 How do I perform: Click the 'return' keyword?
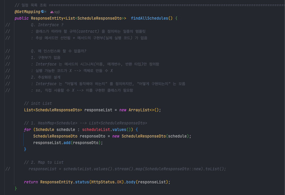tap(31, 182)
